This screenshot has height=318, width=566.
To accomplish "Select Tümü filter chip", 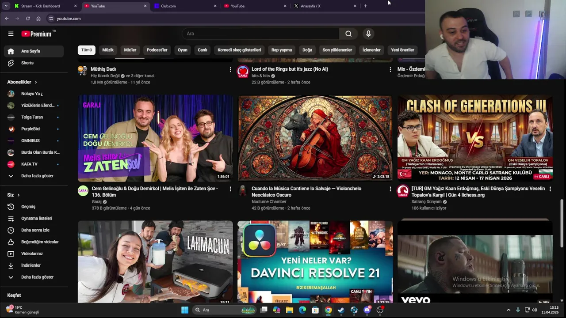I will 87,50.
